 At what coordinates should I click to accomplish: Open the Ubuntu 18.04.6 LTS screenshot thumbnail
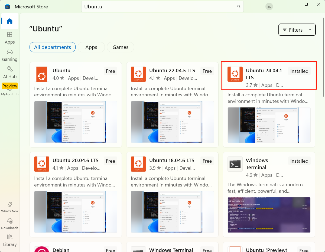pos(172,212)
